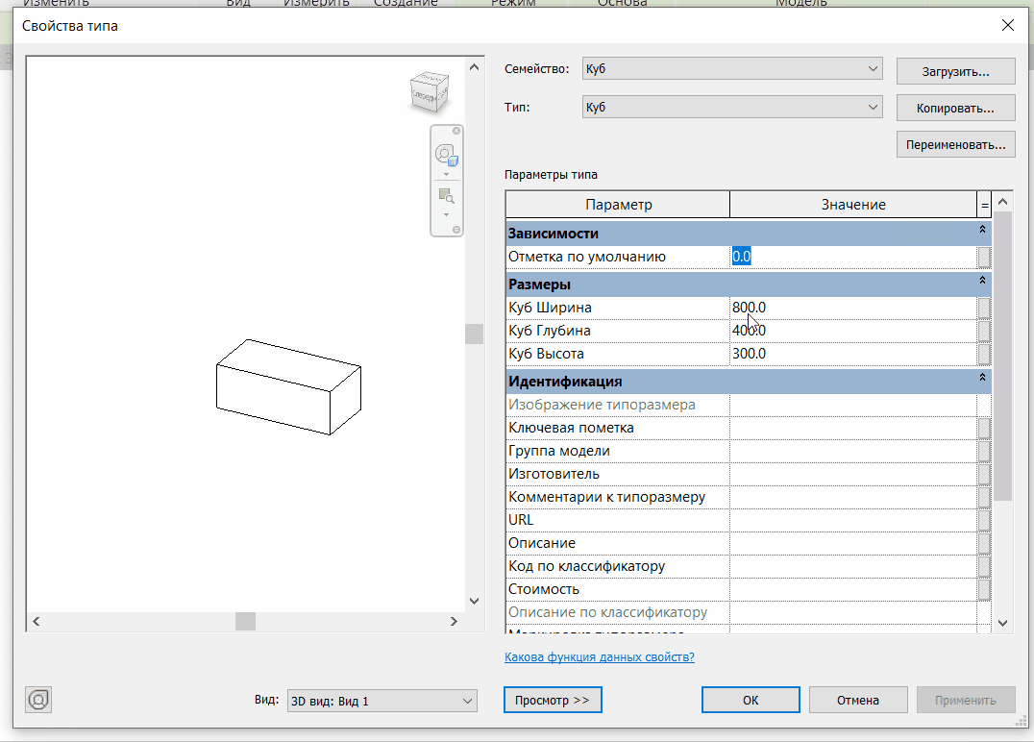Edit the Отметка по умолчанию value
The height and width of the screenshot is (742, 1034).
852,257
